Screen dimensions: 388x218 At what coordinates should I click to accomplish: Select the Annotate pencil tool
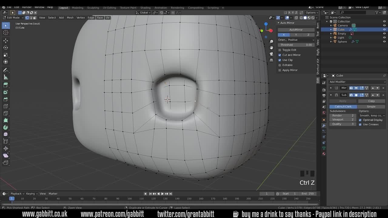5,70
